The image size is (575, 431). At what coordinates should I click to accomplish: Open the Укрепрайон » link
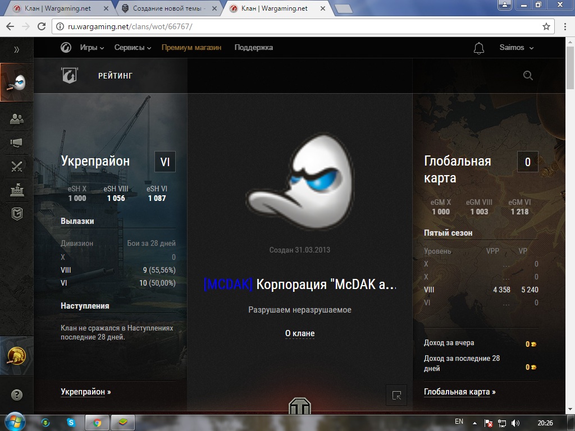[x=86, y=392]
